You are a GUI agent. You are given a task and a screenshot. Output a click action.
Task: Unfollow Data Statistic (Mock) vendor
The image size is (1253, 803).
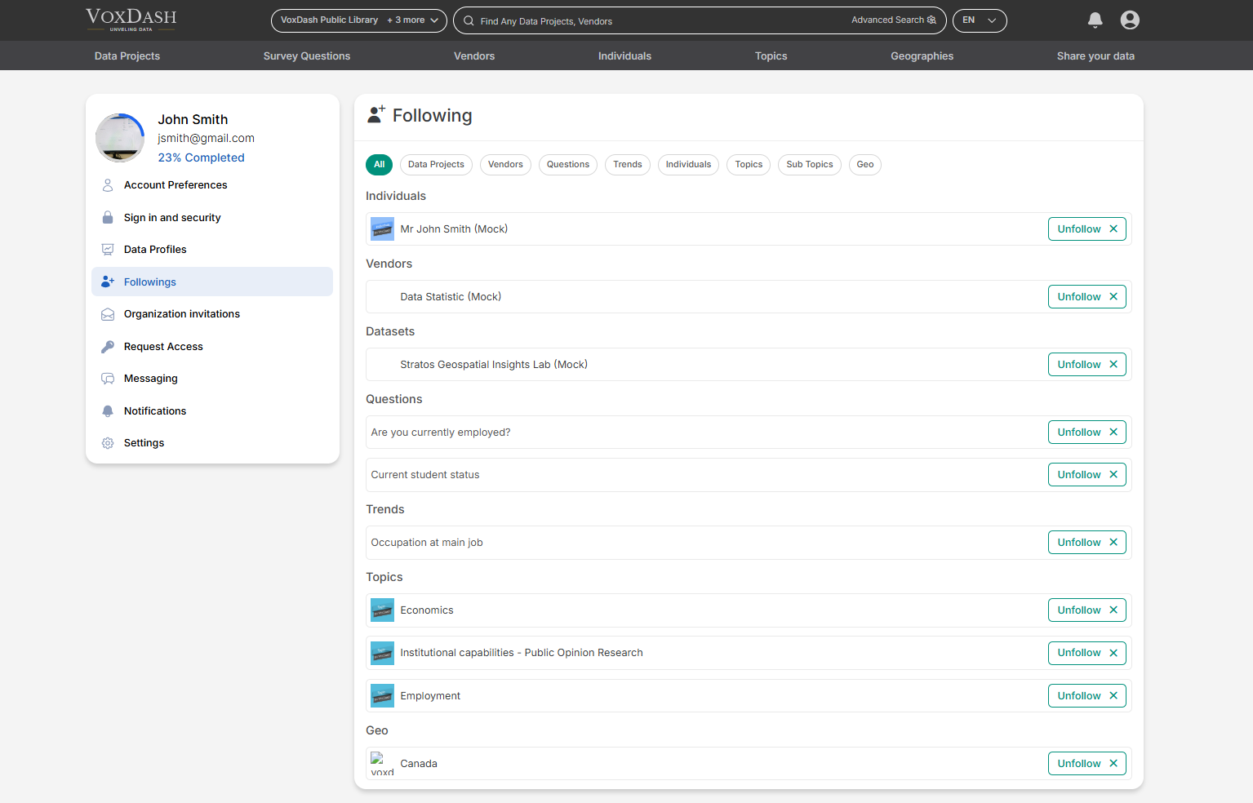click(1087, 297)
